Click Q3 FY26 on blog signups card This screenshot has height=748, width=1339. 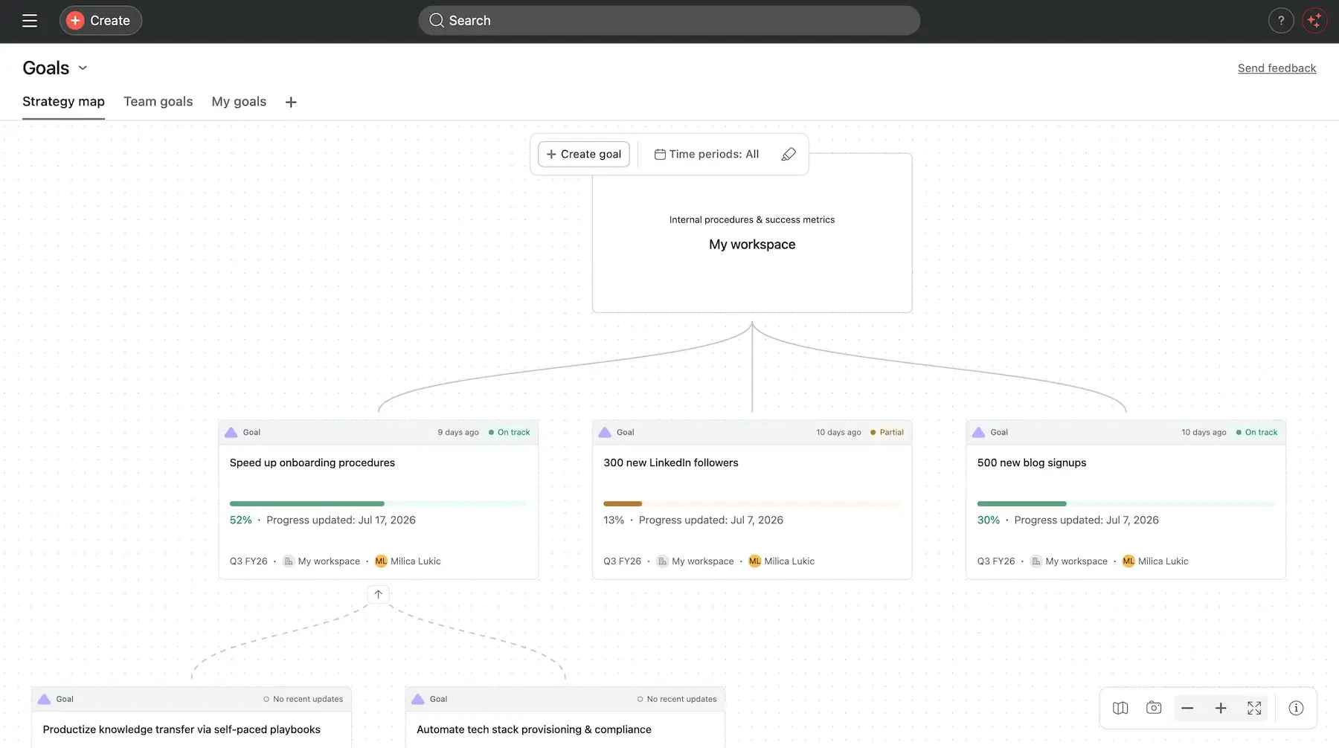pyautogui.click(x=996, y=561)
